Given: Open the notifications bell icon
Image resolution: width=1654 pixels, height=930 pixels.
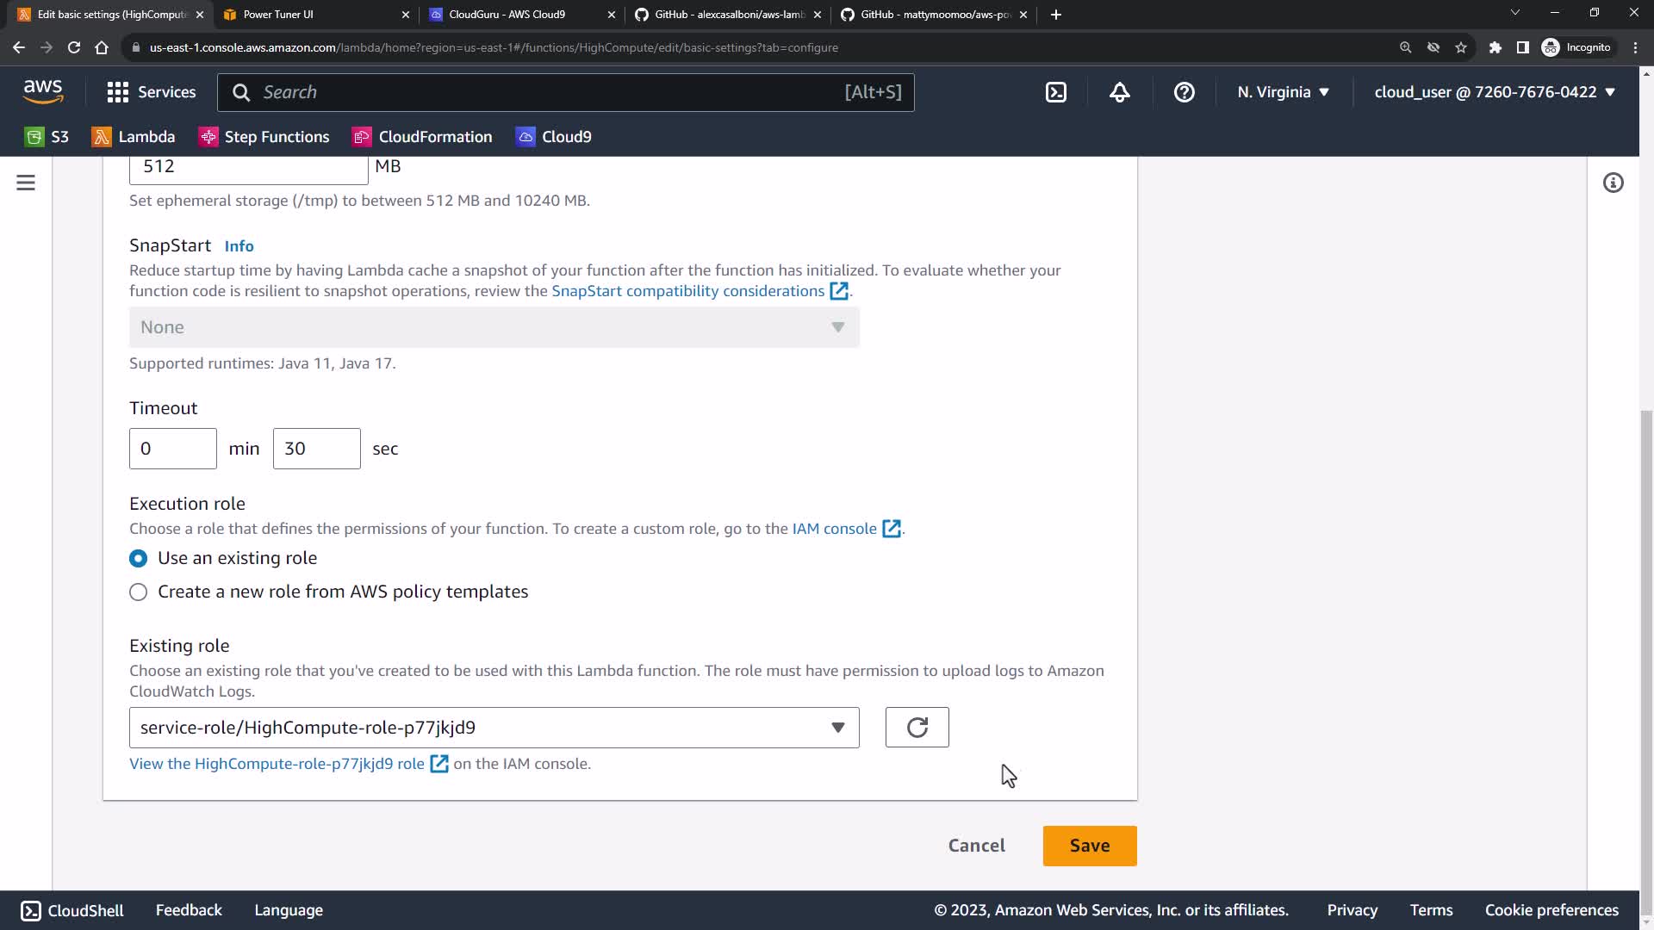Looking at the screenshot, I should coord(1119,92).
